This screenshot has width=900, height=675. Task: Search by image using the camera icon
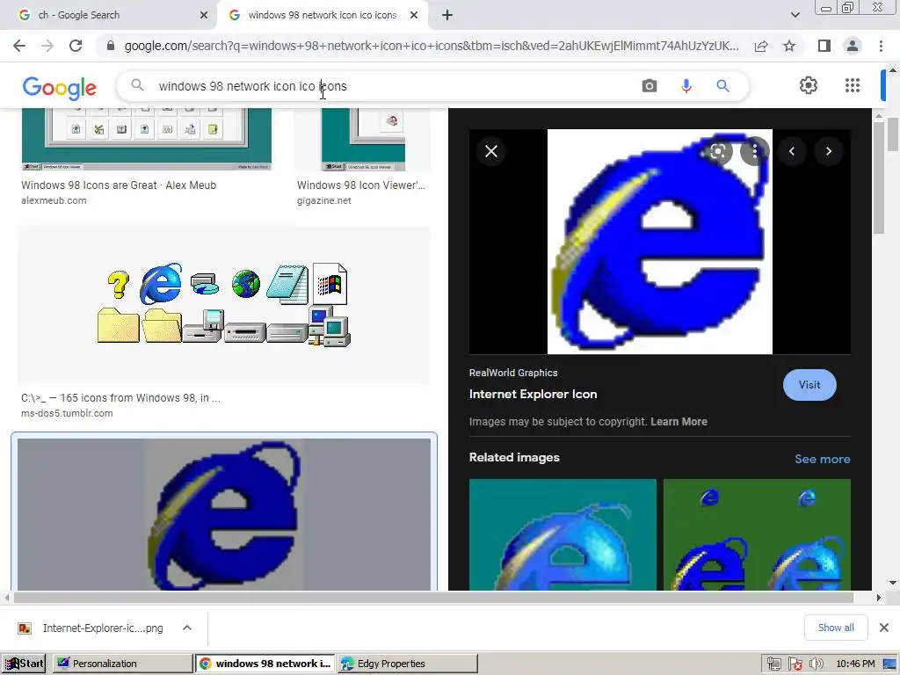point(650,86)
